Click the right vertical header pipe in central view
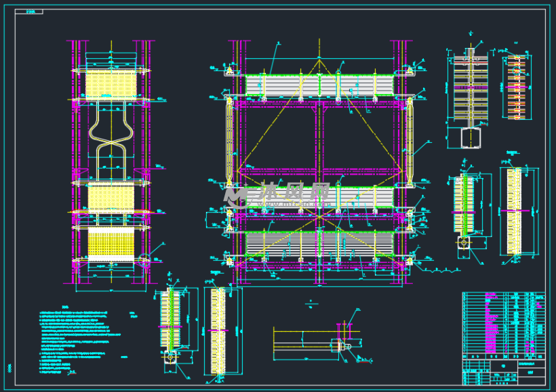 pos(410,141)
